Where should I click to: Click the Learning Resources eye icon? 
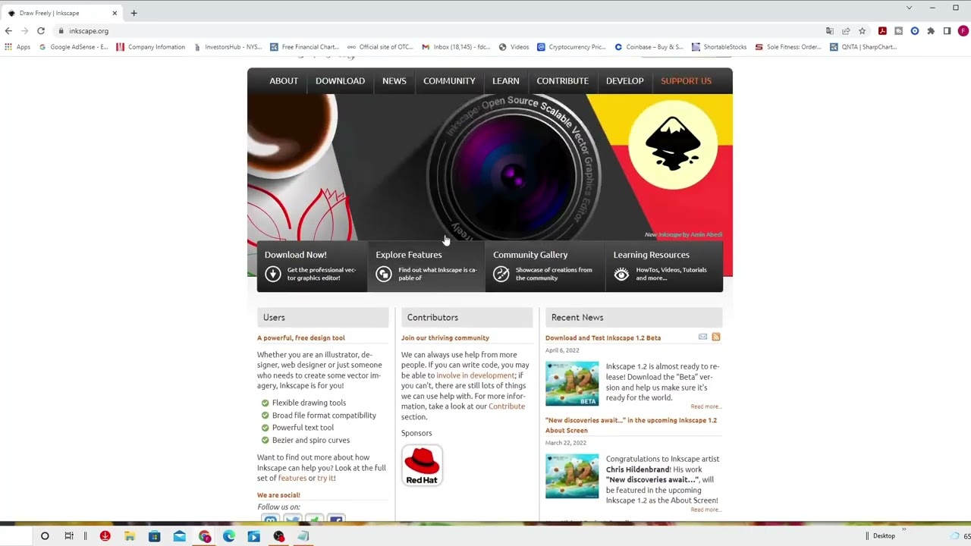(x=621, y=274)
